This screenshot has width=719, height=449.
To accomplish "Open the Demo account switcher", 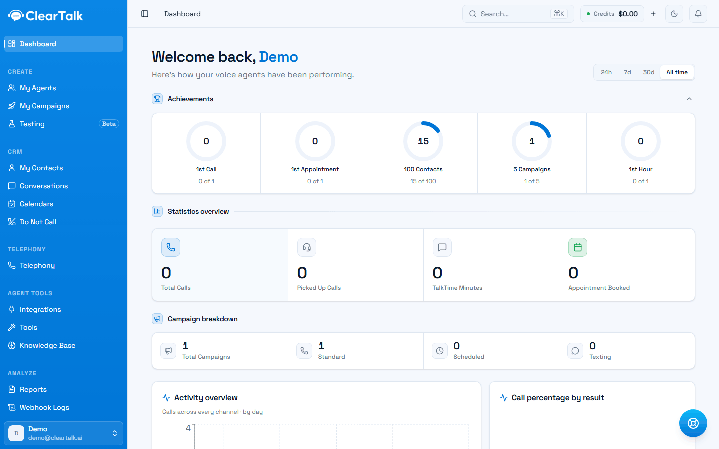I will click(63, 433).
